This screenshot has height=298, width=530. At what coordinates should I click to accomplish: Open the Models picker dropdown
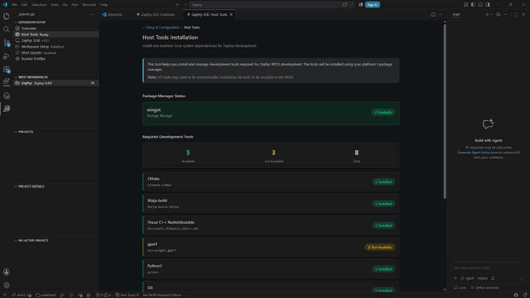482,279
